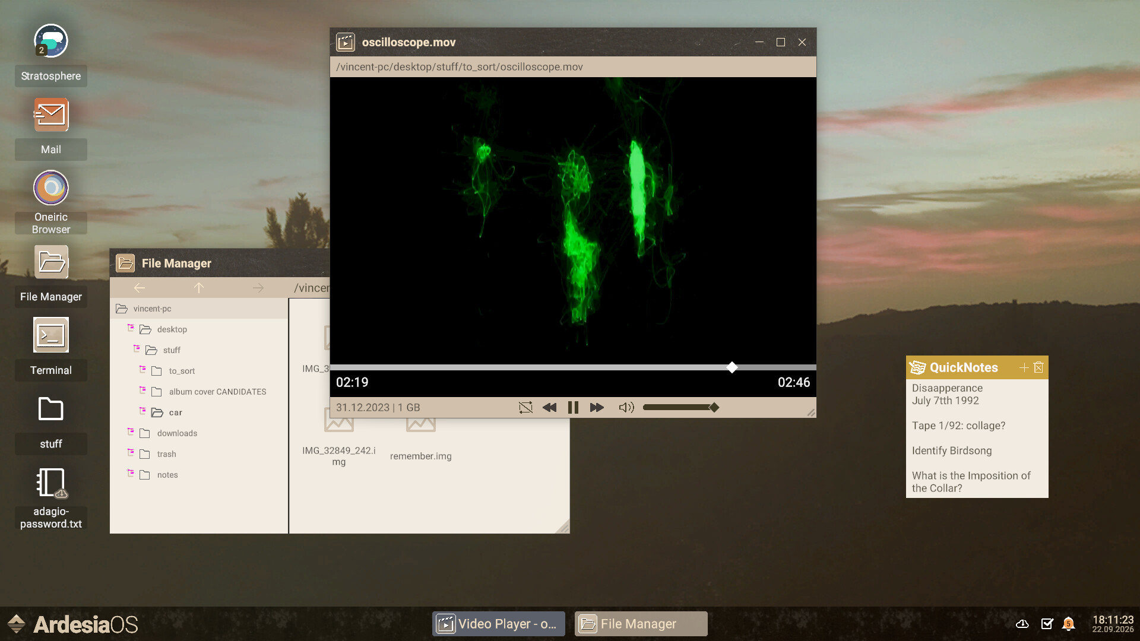Launch the Oneiric Browser

tap(50, 188)
